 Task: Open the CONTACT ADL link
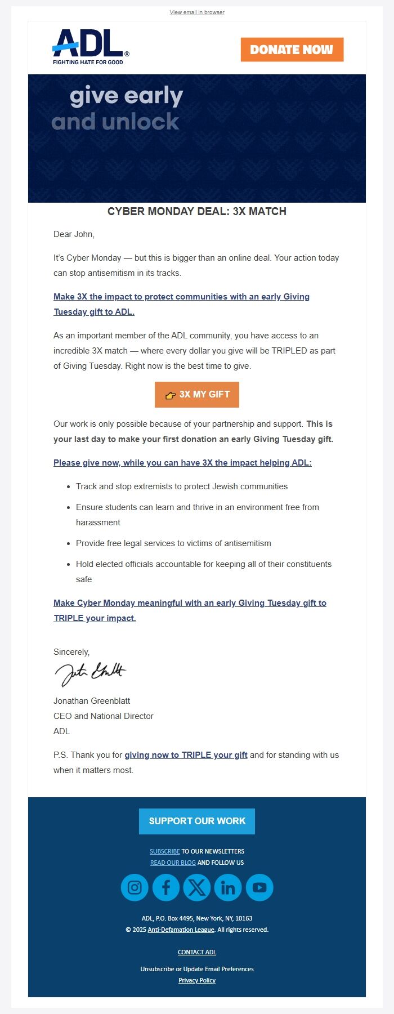click(196, 952)
